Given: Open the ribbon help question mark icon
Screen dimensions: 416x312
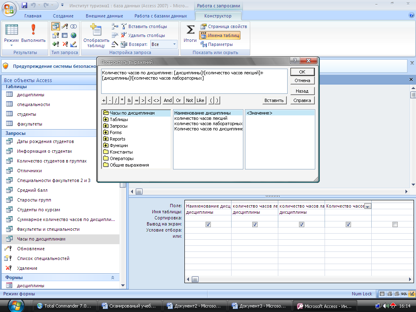Looking at the screenshot, I should [x=412, y=15].
